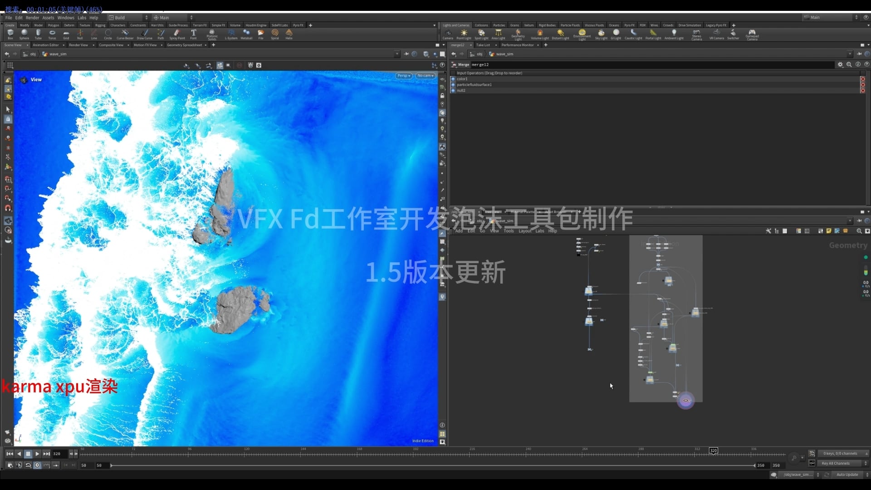Create a Point Light from the shelf
The width and height of the screenshot is (871, 490).
tap(464, 34)
